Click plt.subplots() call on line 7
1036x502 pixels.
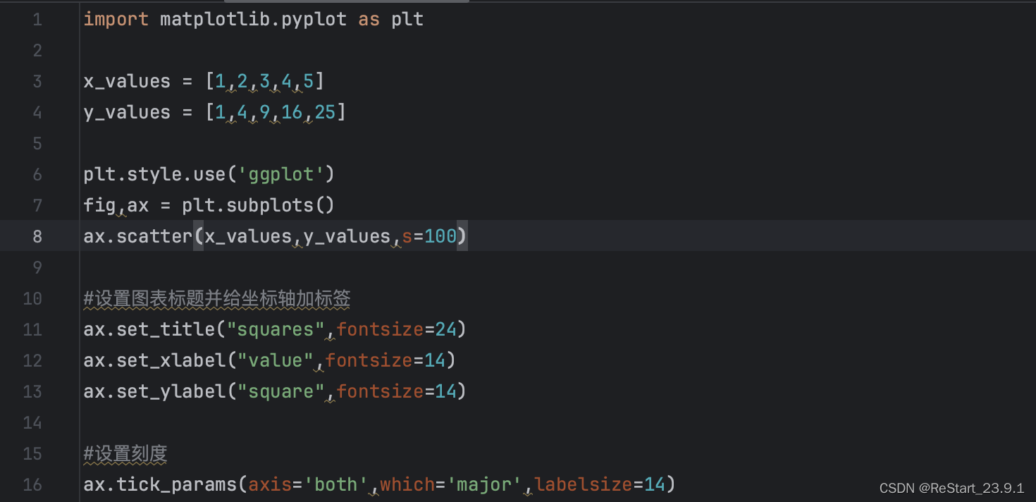258,205
